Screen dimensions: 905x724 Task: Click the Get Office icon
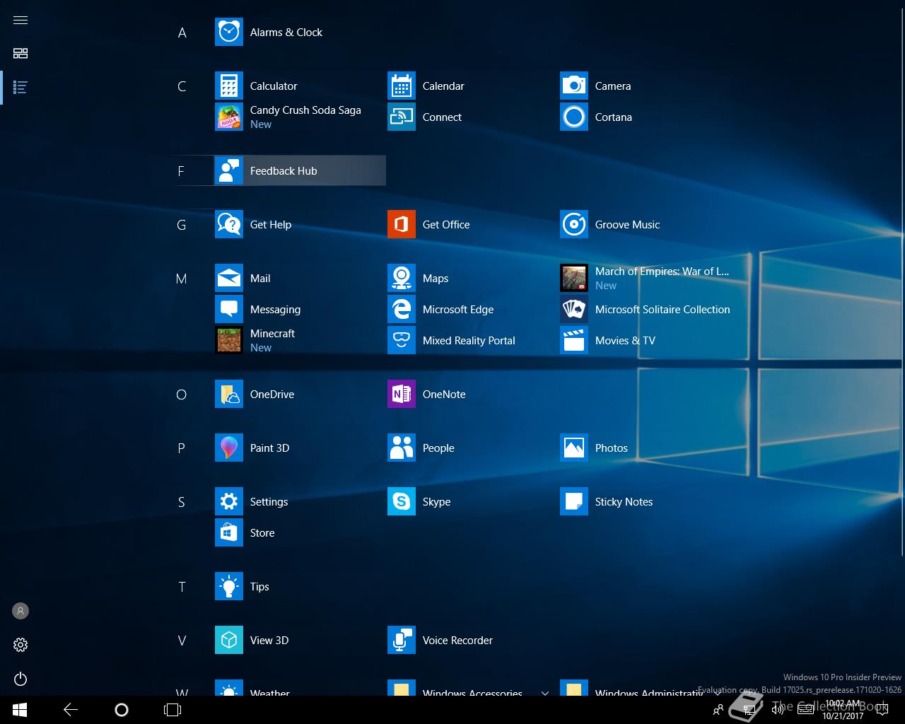click(402, 225)
